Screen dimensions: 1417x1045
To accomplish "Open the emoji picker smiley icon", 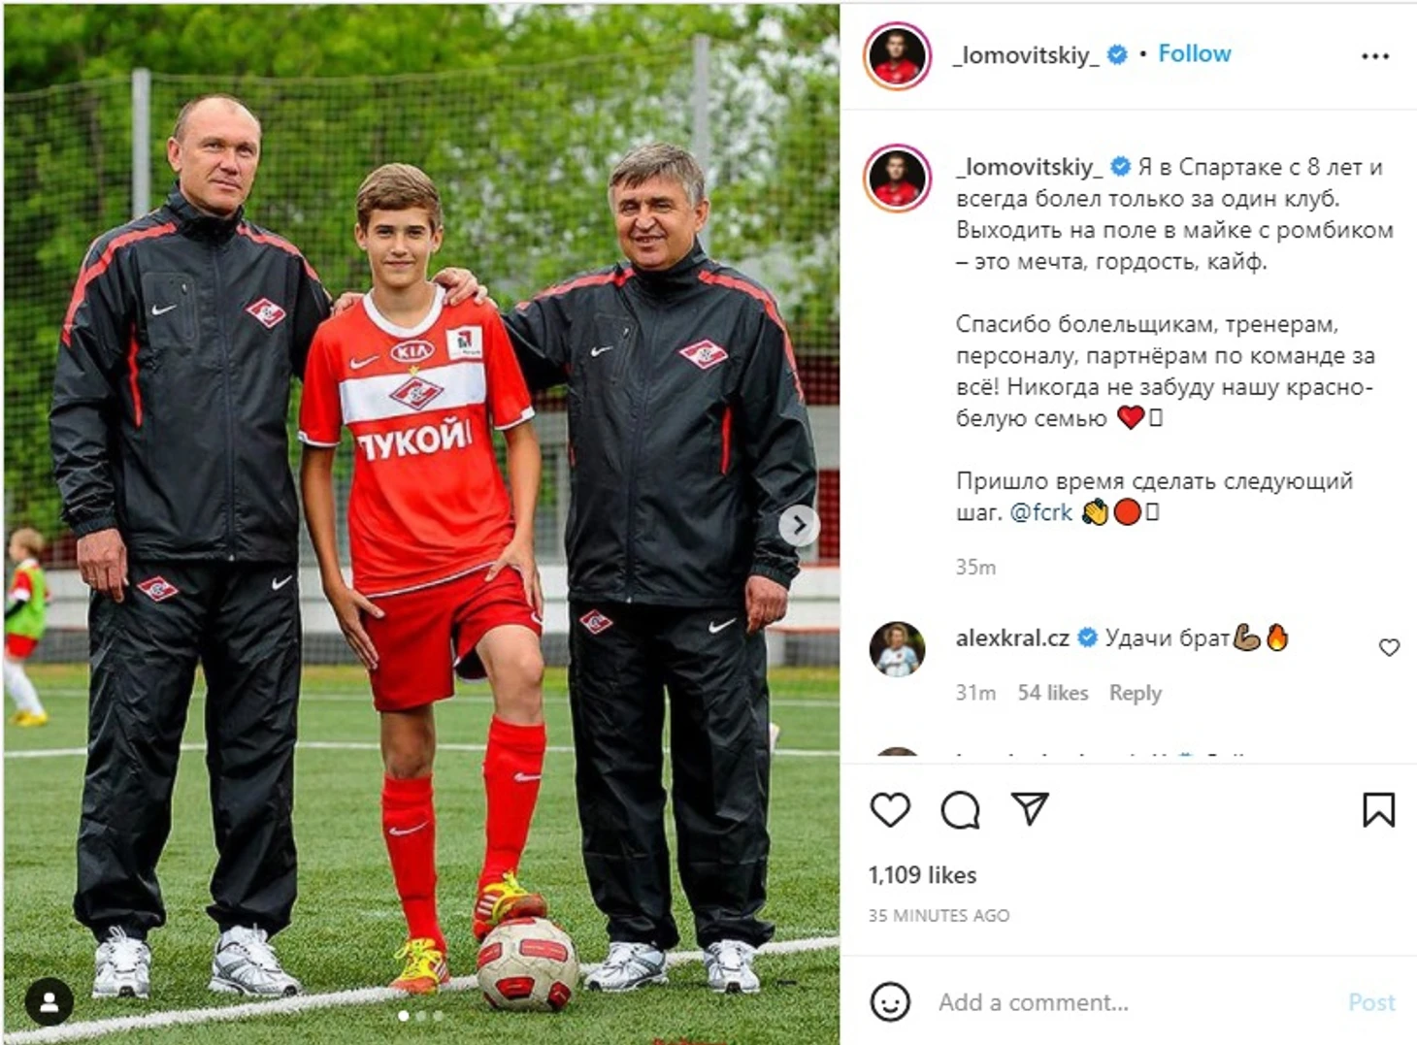I will 890,1001.
